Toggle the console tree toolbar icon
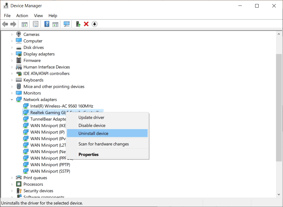The height and width of the screenshot is (207, 283). (25, 24)
